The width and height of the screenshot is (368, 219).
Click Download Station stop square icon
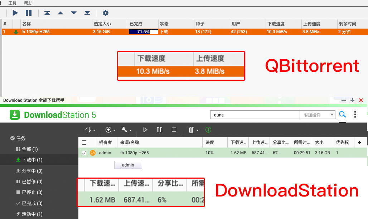[x=174, y=130]
